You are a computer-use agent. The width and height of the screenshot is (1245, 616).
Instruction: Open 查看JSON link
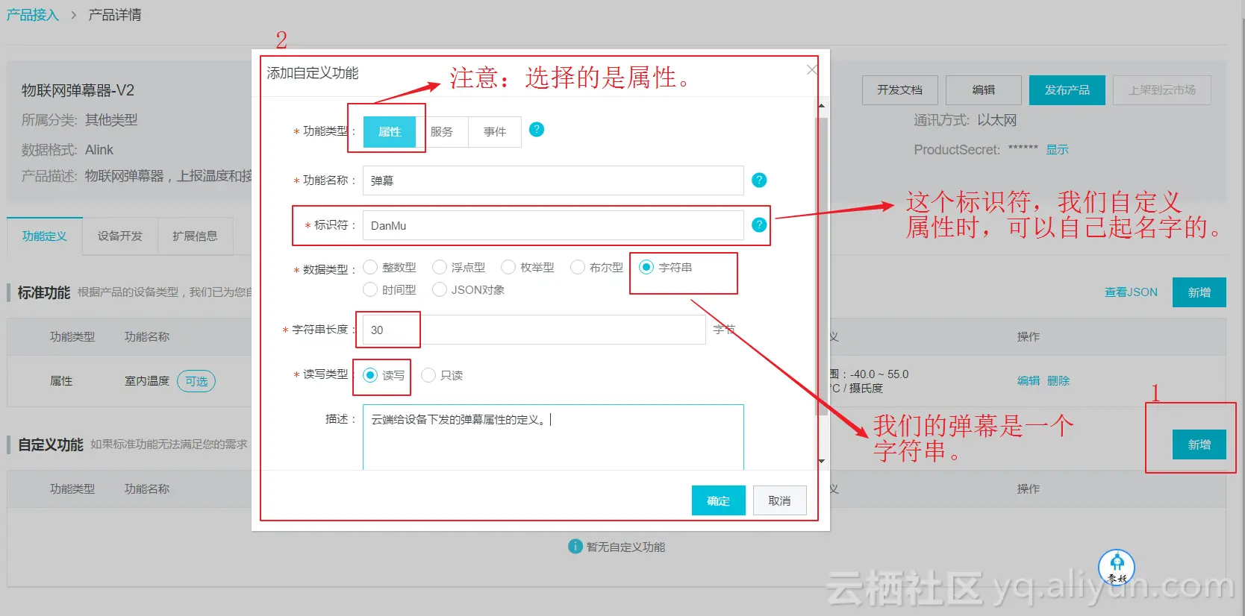pyautogui.click(x=1131, y=292)
